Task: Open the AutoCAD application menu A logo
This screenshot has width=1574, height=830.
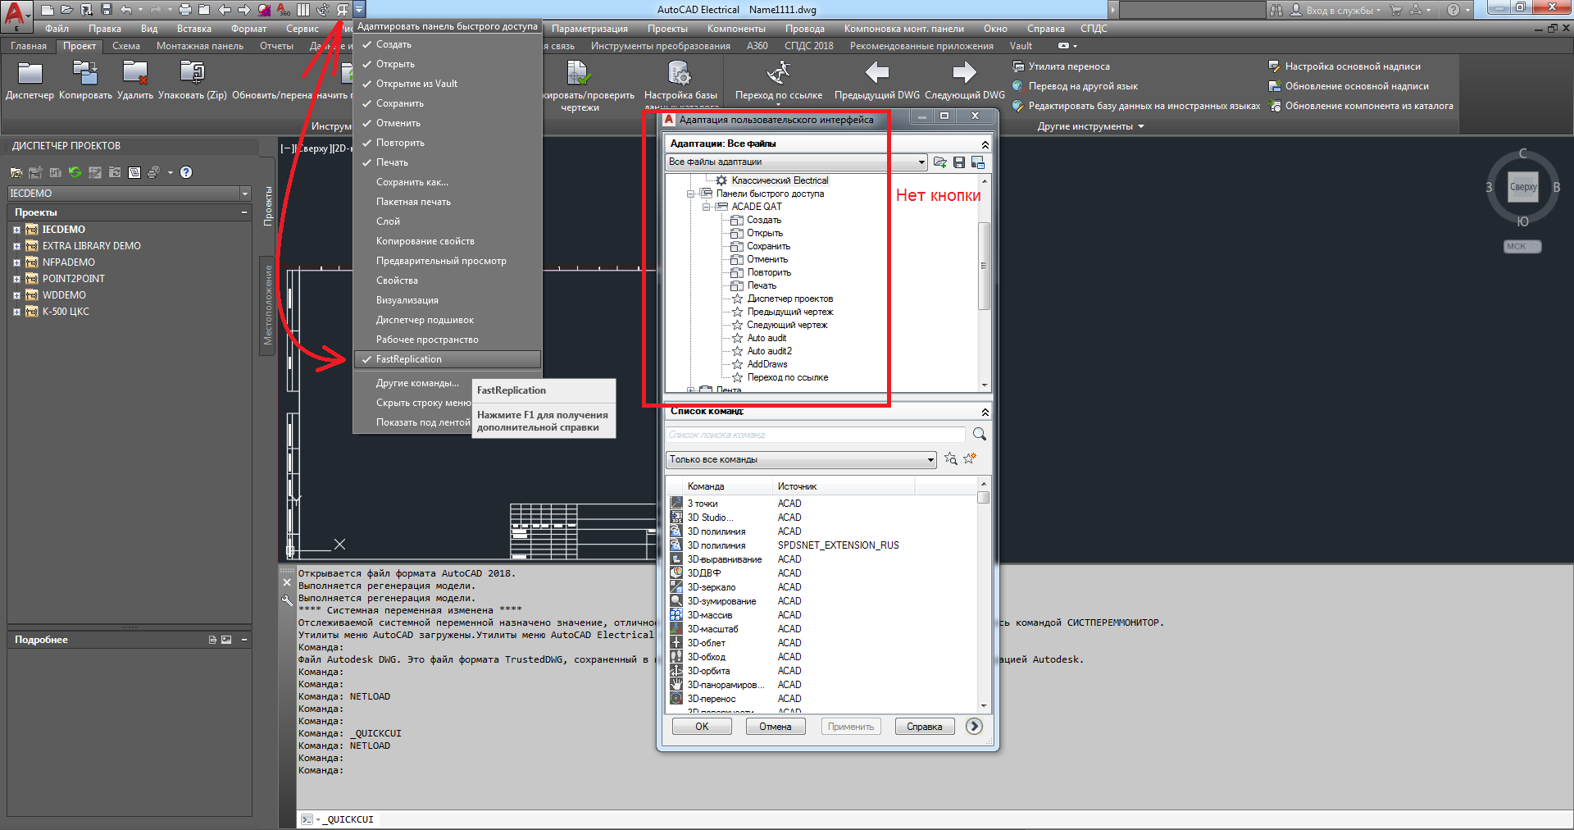Action: [15, 15]
